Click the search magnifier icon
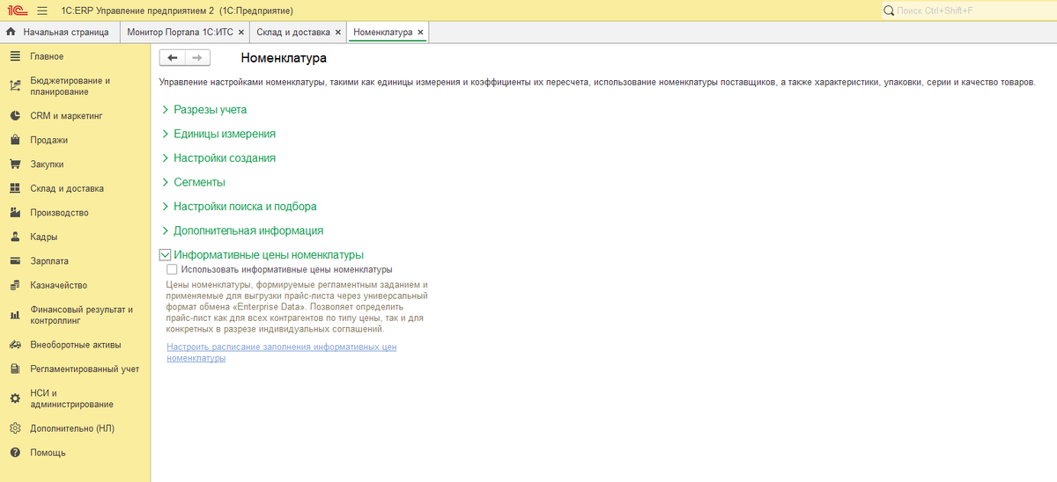 (889, 11)
